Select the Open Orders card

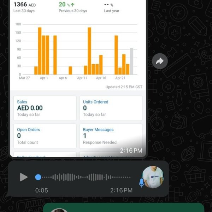pos(45,136)
